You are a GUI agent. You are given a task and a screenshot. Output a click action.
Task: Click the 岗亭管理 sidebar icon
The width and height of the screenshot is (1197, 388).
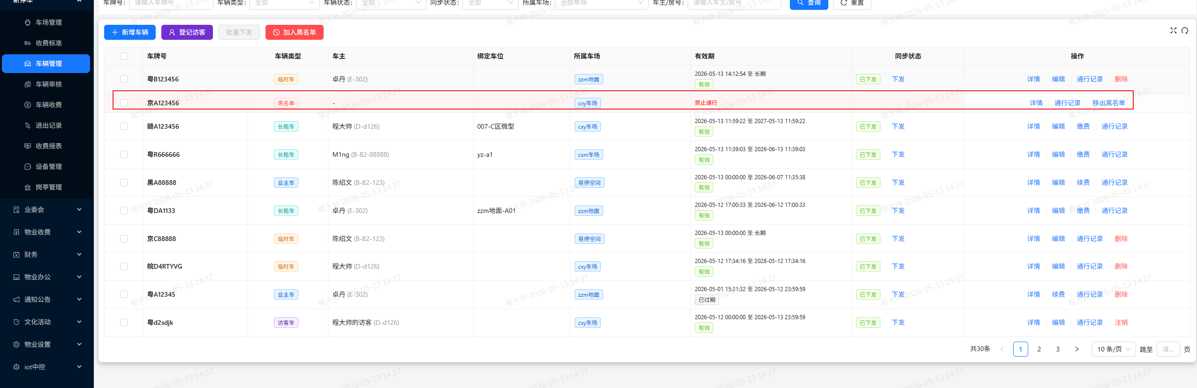point(28,187)
